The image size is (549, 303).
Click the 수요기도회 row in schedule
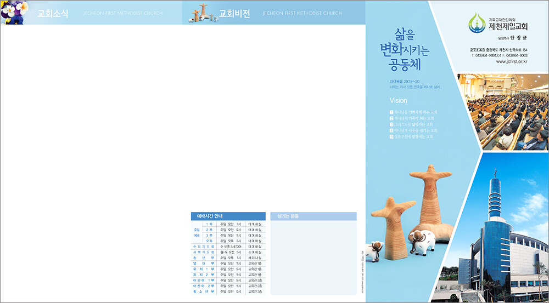click(228, 247)
